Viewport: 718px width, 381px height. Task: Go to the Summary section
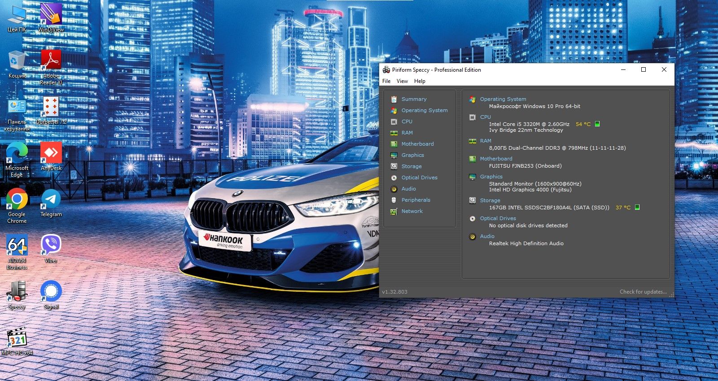[x=414, y=99]
